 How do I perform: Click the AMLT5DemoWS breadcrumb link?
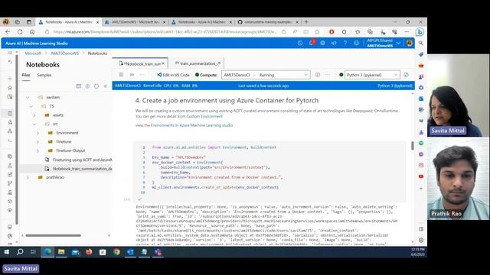click(64, 53)
